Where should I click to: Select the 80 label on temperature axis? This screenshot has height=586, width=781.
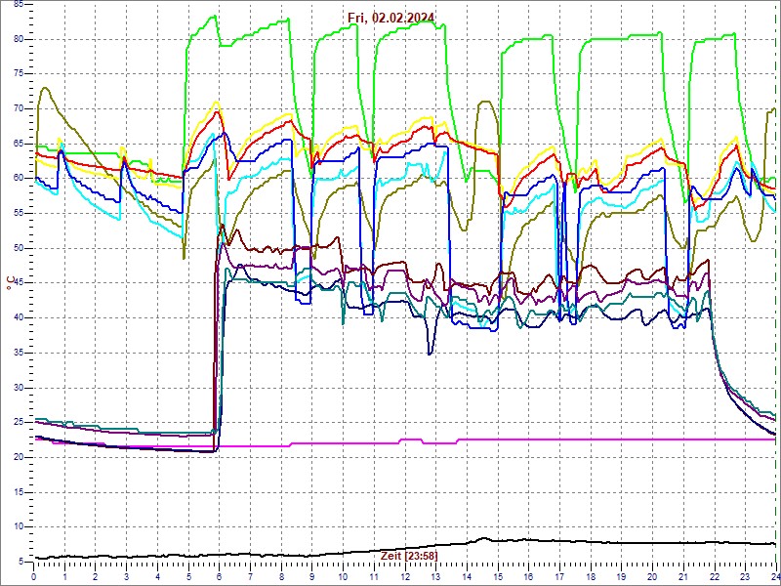tap(18, 39)
